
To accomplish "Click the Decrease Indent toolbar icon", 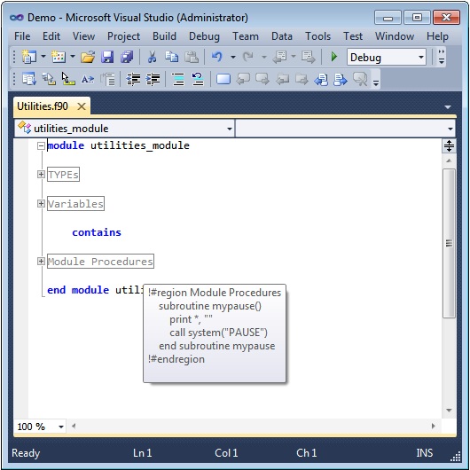I will [x=133, y=80].
